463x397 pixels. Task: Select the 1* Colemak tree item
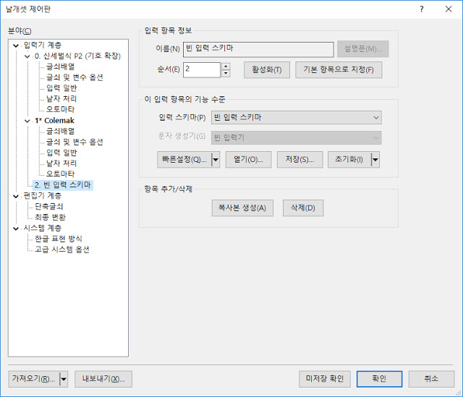(55, 121)
